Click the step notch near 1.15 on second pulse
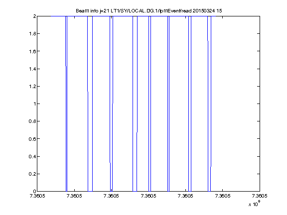 pos(88,92)
